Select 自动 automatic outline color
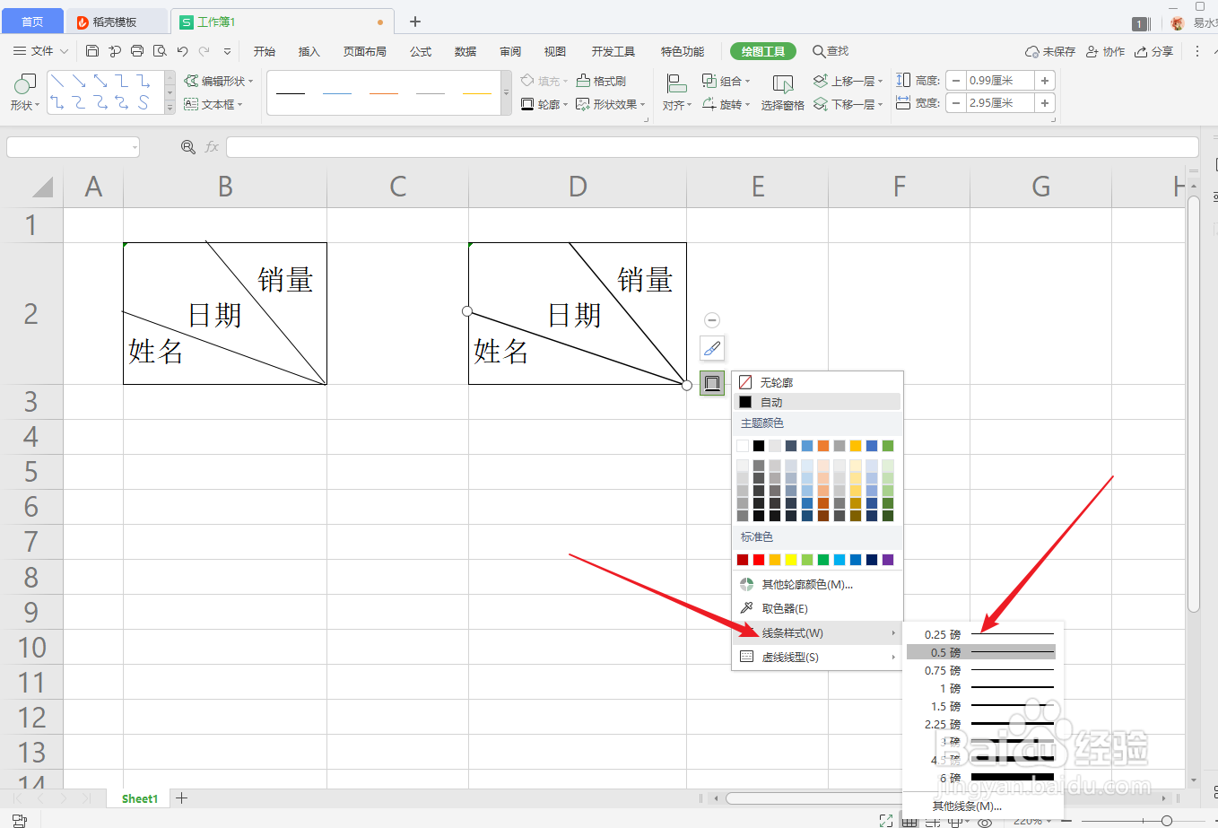This screenshot has width=1218, height=828. (817, 402)
